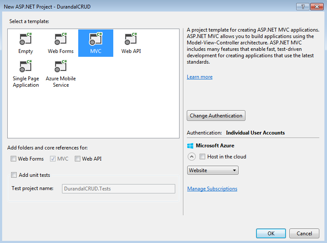
Task: Check the Host in the cloud checkbox
Action: 202,156
